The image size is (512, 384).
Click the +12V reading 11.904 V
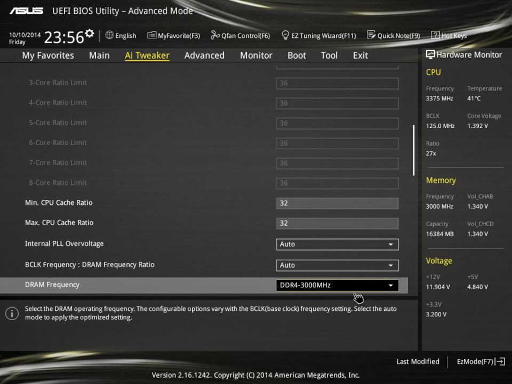coord(438,287)
